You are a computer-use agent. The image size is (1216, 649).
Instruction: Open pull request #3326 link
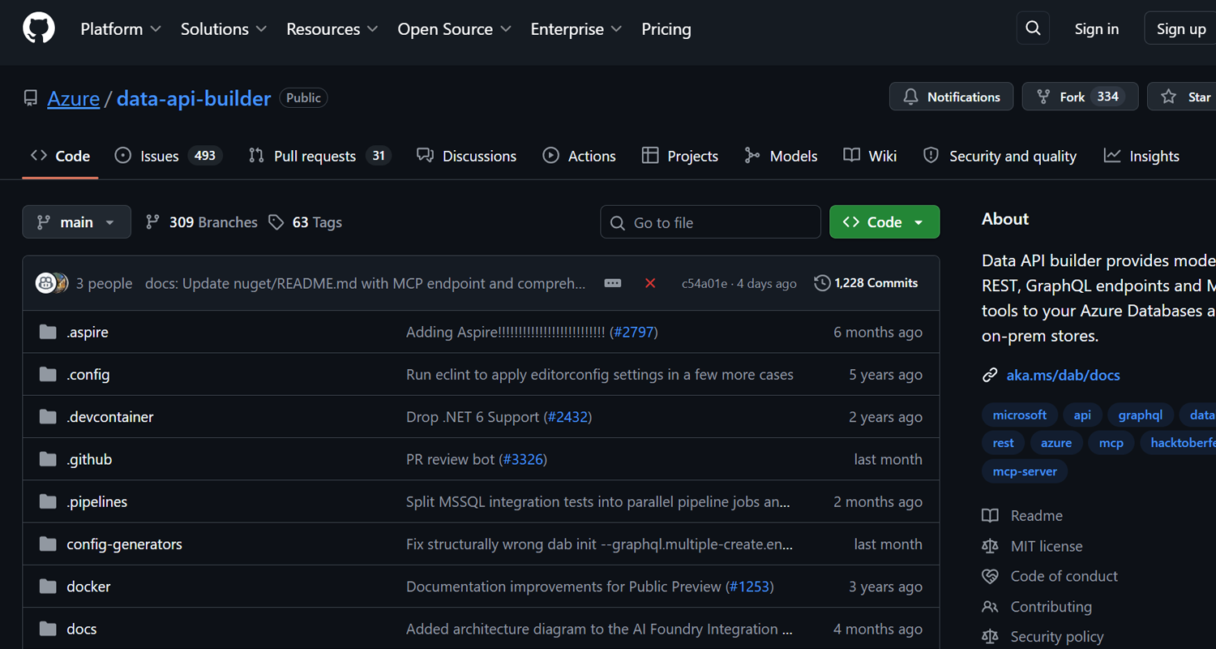tap(524, 459)
